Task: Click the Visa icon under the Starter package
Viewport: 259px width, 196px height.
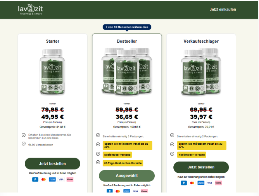Action: (61, 179)
